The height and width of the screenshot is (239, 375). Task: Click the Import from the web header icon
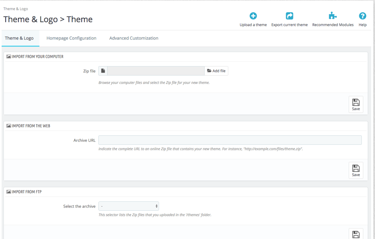8,126
